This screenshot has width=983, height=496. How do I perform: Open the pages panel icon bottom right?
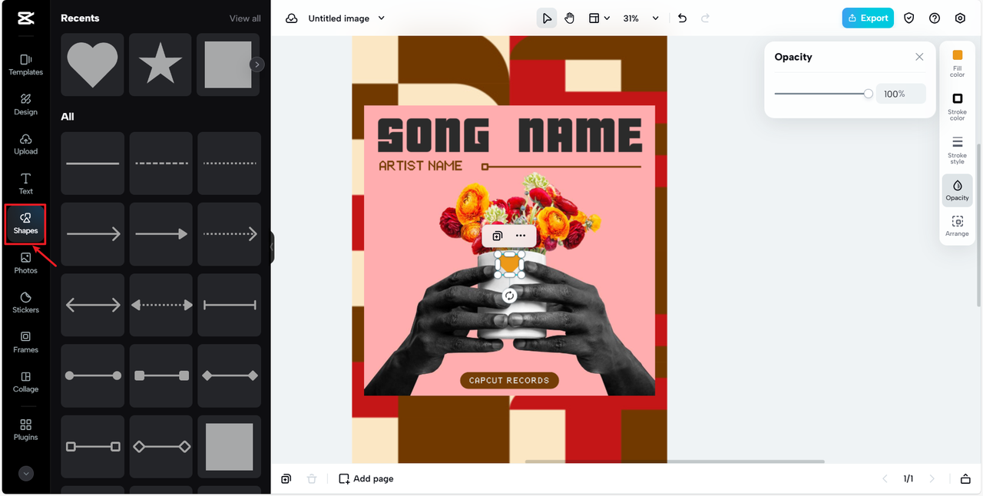[x=965, y=478]
